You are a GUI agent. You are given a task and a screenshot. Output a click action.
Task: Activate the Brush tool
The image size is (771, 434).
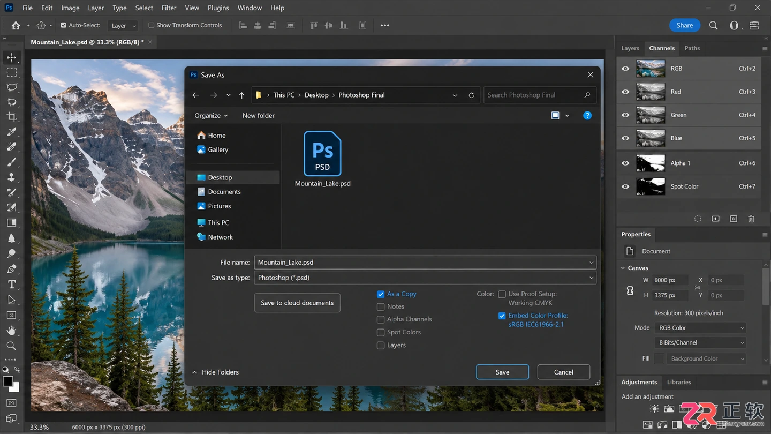coord(12,162)
